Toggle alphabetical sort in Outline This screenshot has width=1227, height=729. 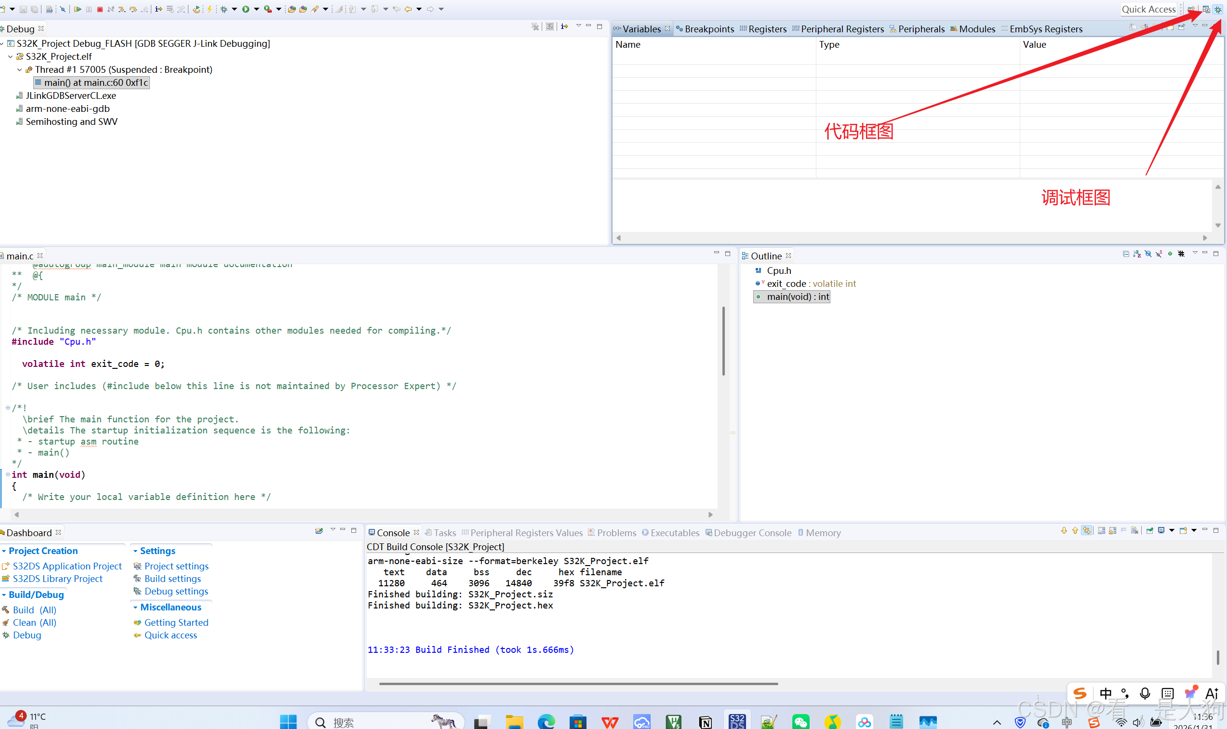pyautogui.click(x=1137, y=254)
